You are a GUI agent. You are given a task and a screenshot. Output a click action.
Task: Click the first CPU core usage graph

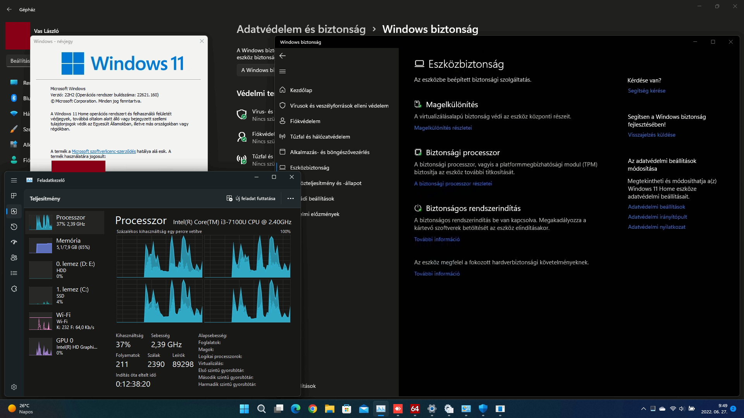click(x=160, y=256)
